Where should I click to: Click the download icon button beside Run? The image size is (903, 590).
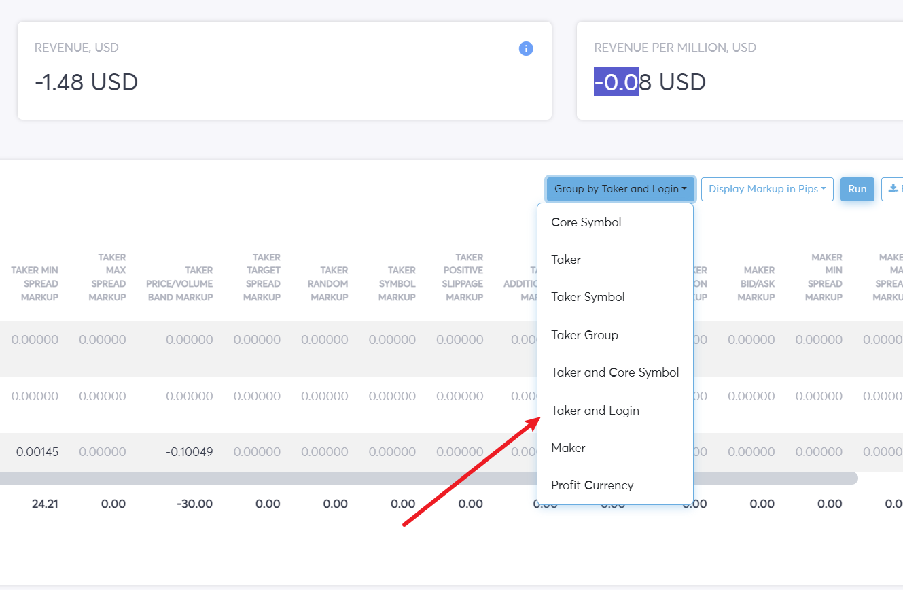click(x=893, y=189)
